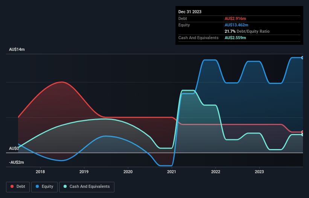Click the blue Equity endpoint marker

(303, 58)
